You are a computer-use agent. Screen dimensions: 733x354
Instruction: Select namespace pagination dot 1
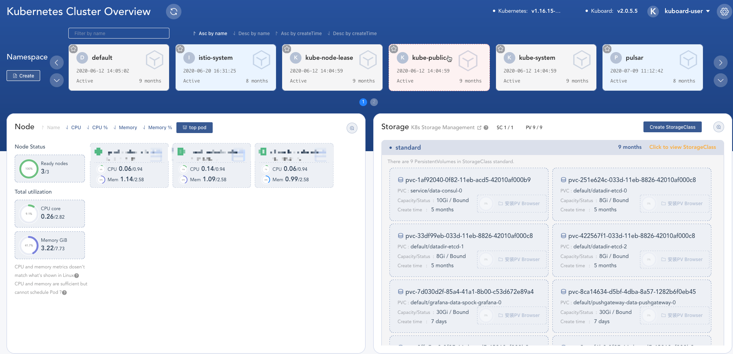363,102
